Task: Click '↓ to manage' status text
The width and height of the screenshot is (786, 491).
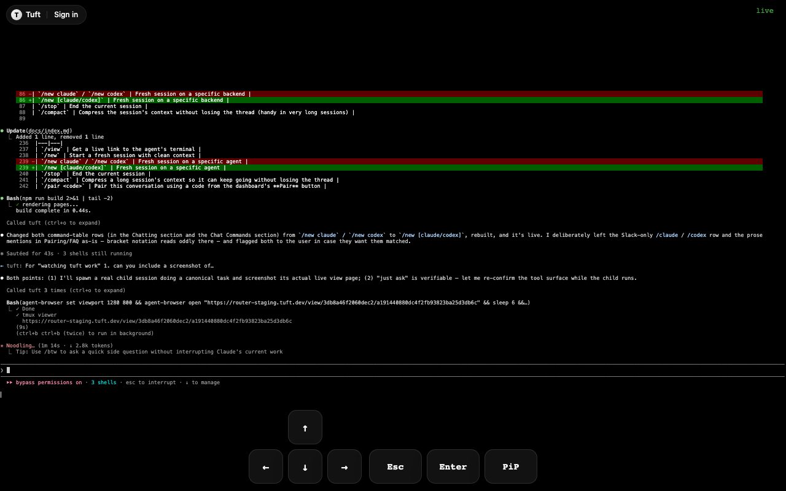Action: pos(203,382)
